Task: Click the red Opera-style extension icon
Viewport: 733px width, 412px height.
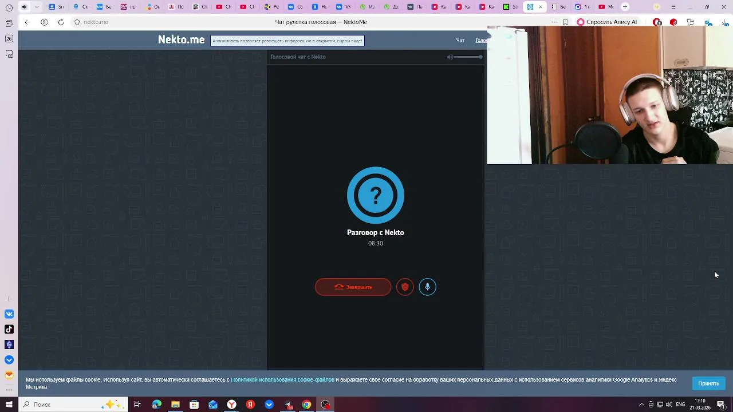Action: [657, 22]
